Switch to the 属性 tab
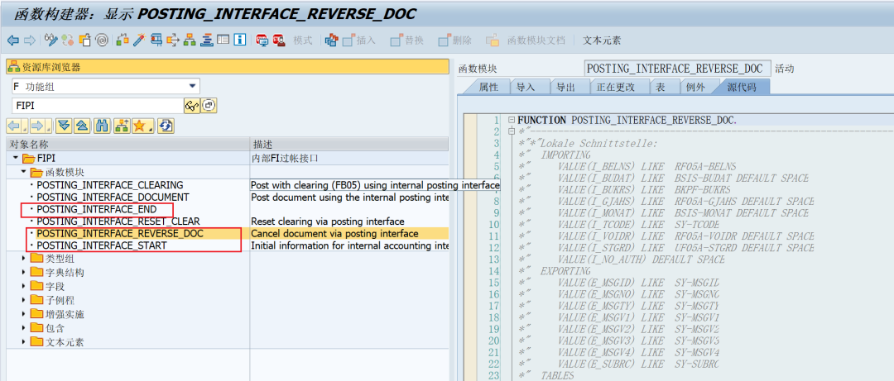This screenshot has height=381, width=894. pos(488,87)
